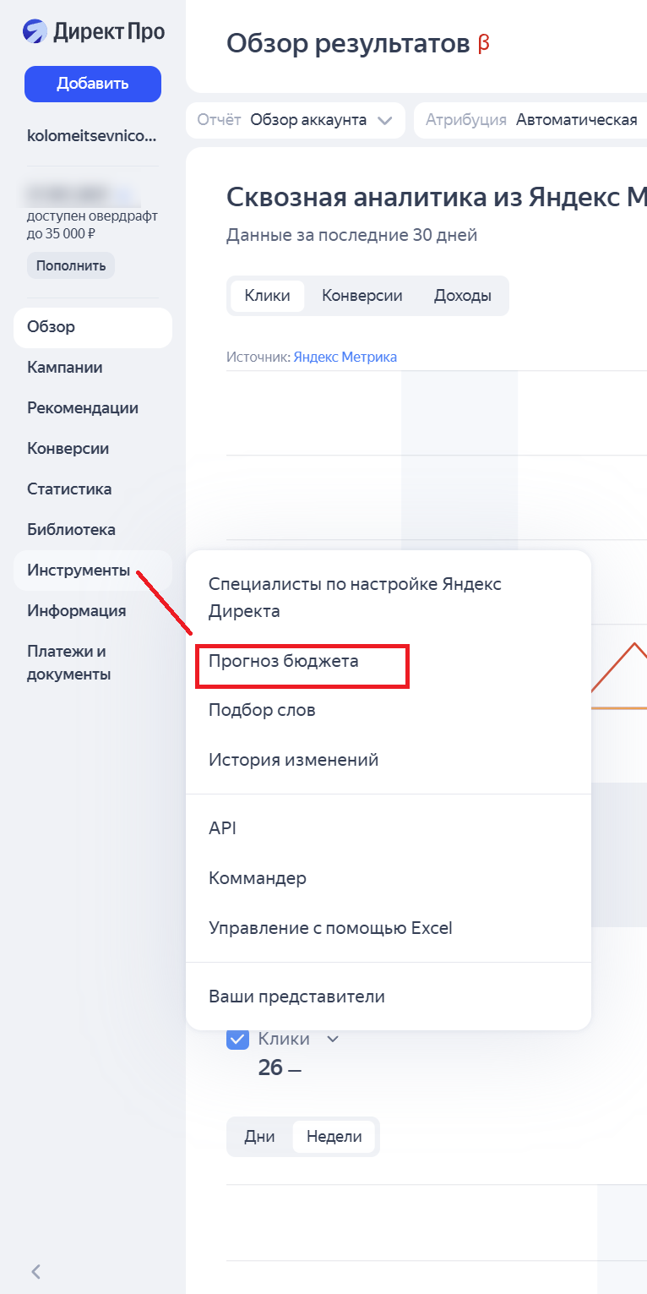This screenshot has width=647, height=1294.
Task: Toggle the Клики metric checkbox
Action: tap(237, 1040)
